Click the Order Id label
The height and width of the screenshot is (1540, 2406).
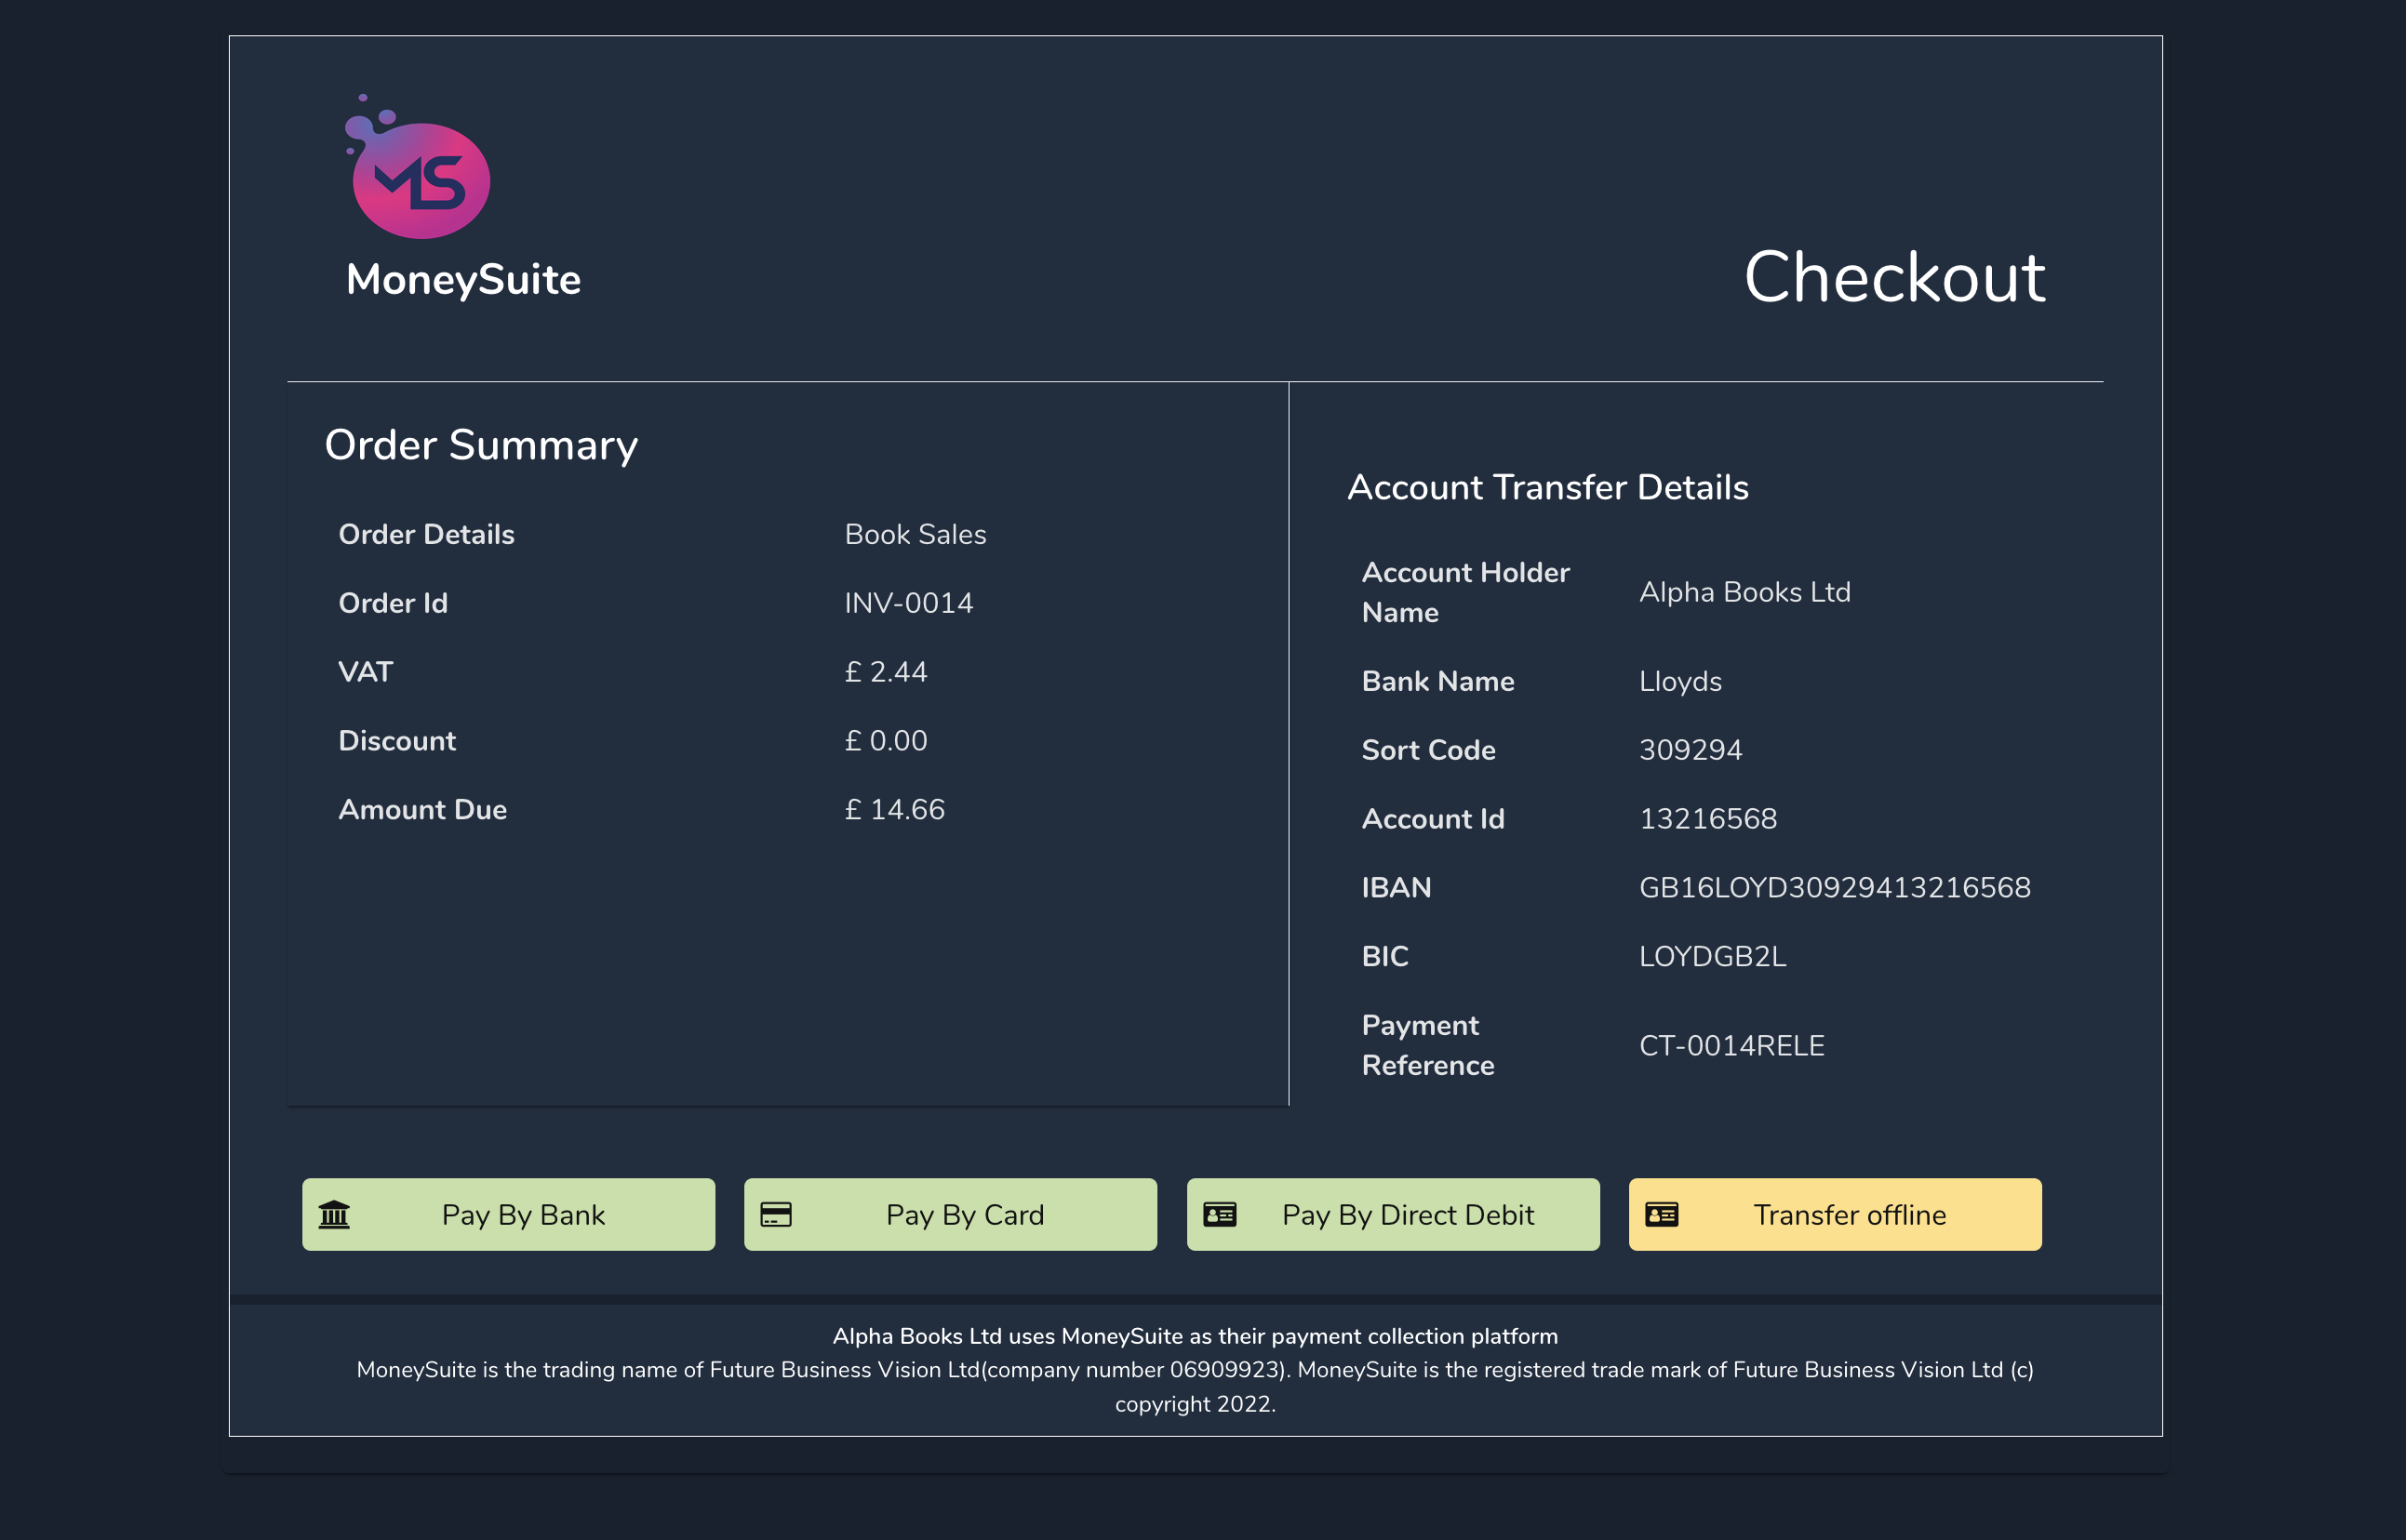(x=394, y=603)
